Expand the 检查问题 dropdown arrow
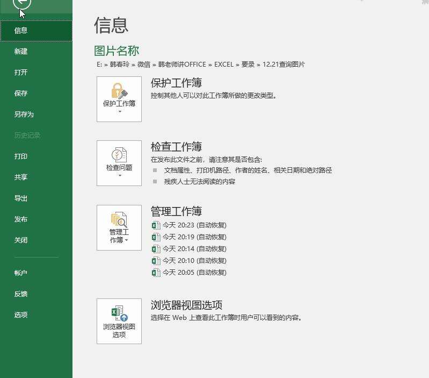This screenshot has width=429, height=378. point(120,175)
